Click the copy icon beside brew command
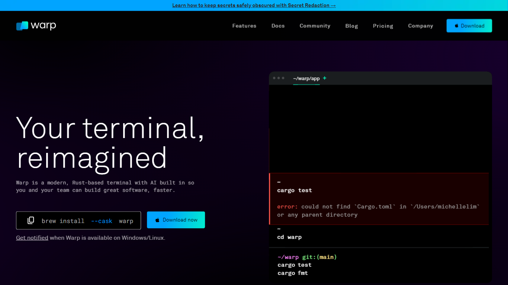 pos(31,220)
